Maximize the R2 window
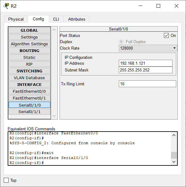The image size is (186, 187). (x=158, y=6)
